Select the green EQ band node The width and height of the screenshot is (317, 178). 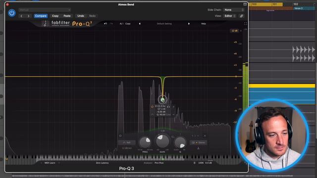[x=162, y=99]
